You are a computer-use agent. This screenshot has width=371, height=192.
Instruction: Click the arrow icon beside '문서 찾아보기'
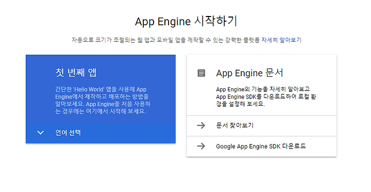click(201, 125)
